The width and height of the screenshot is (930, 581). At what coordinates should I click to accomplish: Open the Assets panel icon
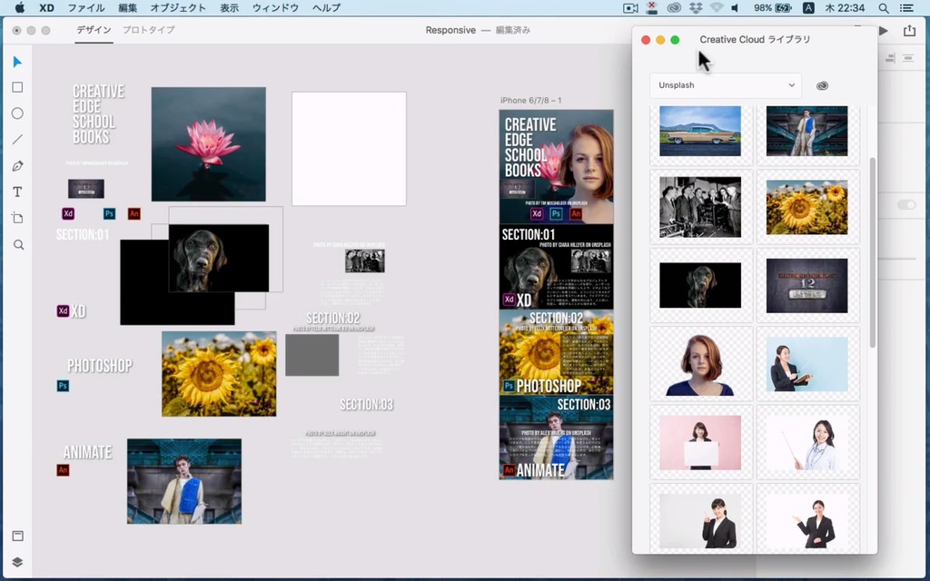coord(18,536)
